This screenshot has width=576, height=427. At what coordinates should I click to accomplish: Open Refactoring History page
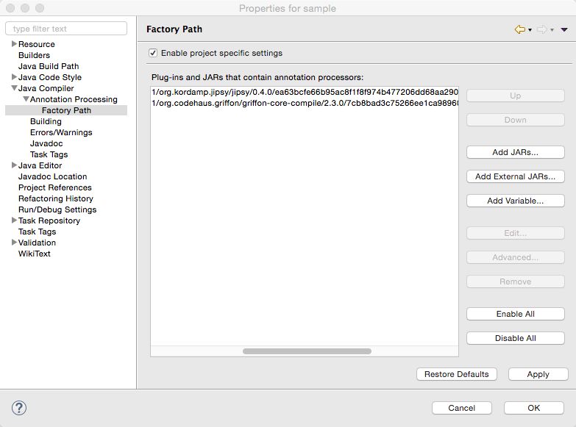(x=56, y=198)
